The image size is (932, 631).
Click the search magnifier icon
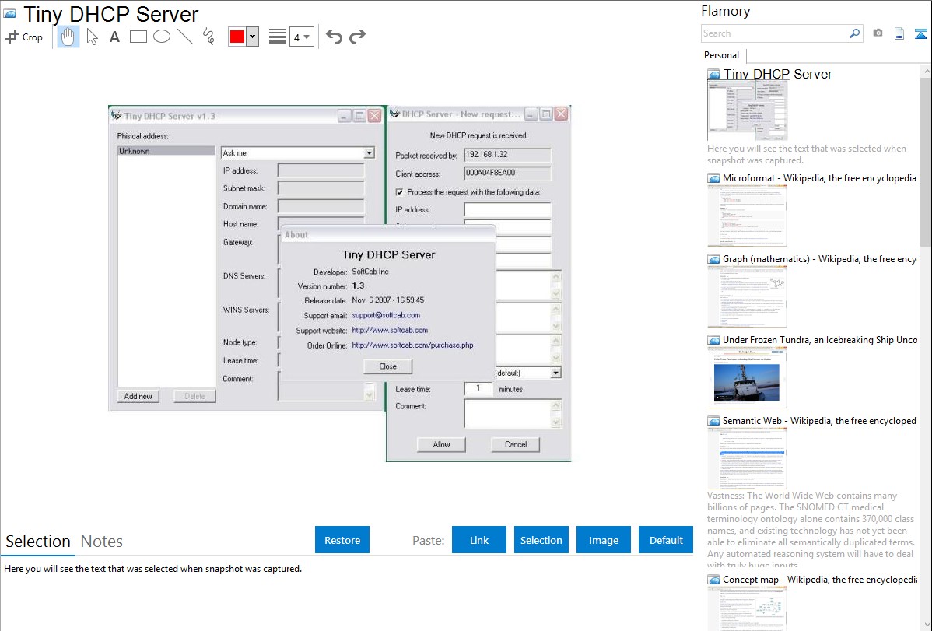[x=855, y=33]
